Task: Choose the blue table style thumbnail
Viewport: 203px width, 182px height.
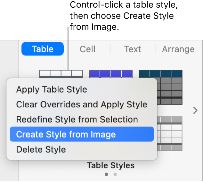Action: (110, 74)
